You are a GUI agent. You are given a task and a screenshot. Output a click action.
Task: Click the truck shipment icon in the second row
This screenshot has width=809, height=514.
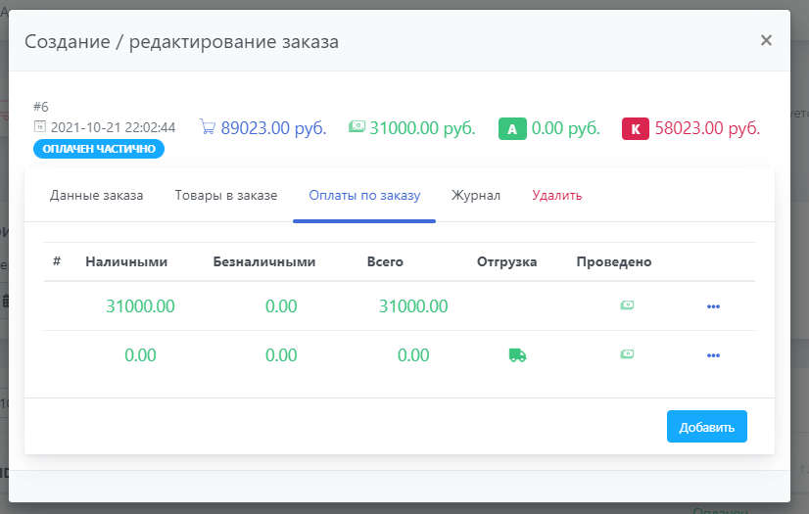517,355
